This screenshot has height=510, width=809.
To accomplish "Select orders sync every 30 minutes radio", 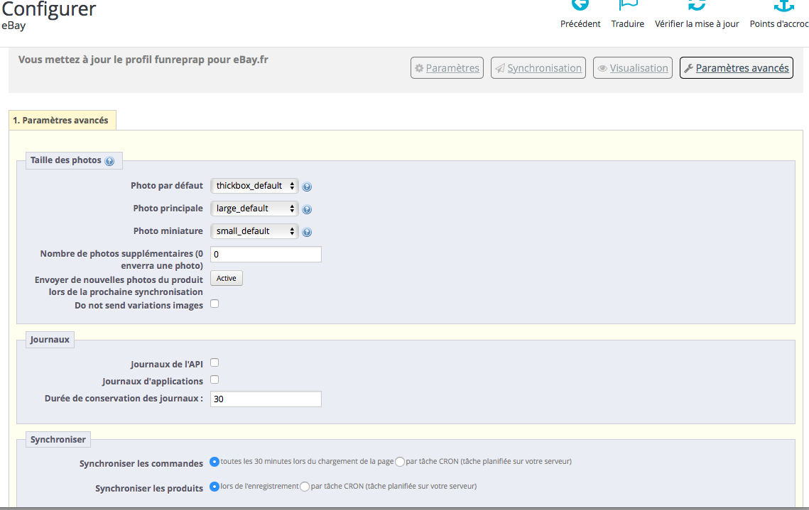I will [x=215, y=462].
